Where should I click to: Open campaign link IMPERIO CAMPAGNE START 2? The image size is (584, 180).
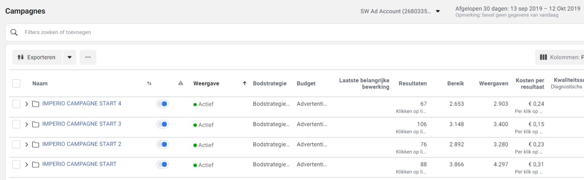(82, 144)
